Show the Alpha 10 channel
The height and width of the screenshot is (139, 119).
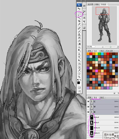tap(88, 128)
